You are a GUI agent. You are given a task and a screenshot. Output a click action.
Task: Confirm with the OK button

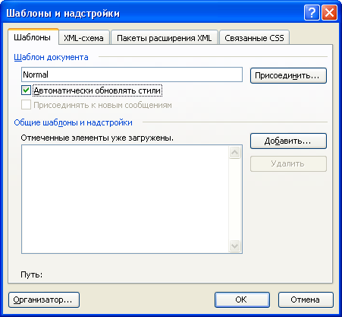point(242,300)
